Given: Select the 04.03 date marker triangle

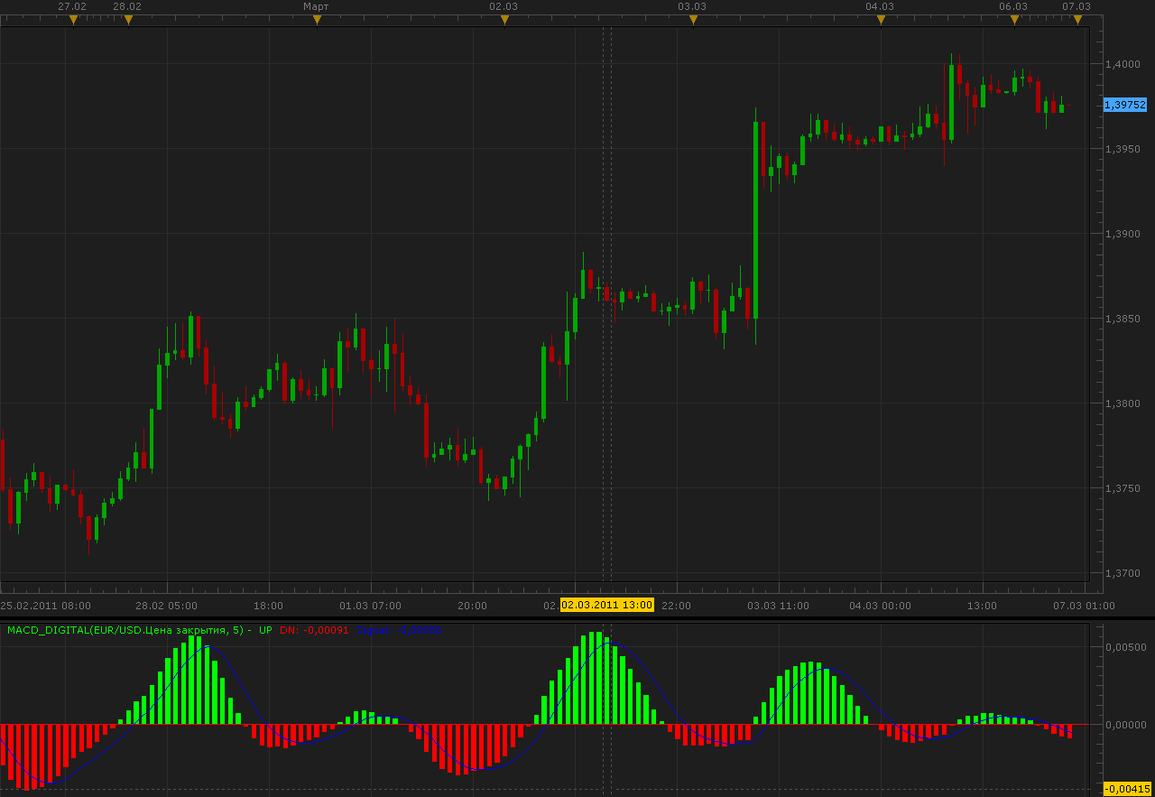Looking at the screenshot, I should pos(881,20).
